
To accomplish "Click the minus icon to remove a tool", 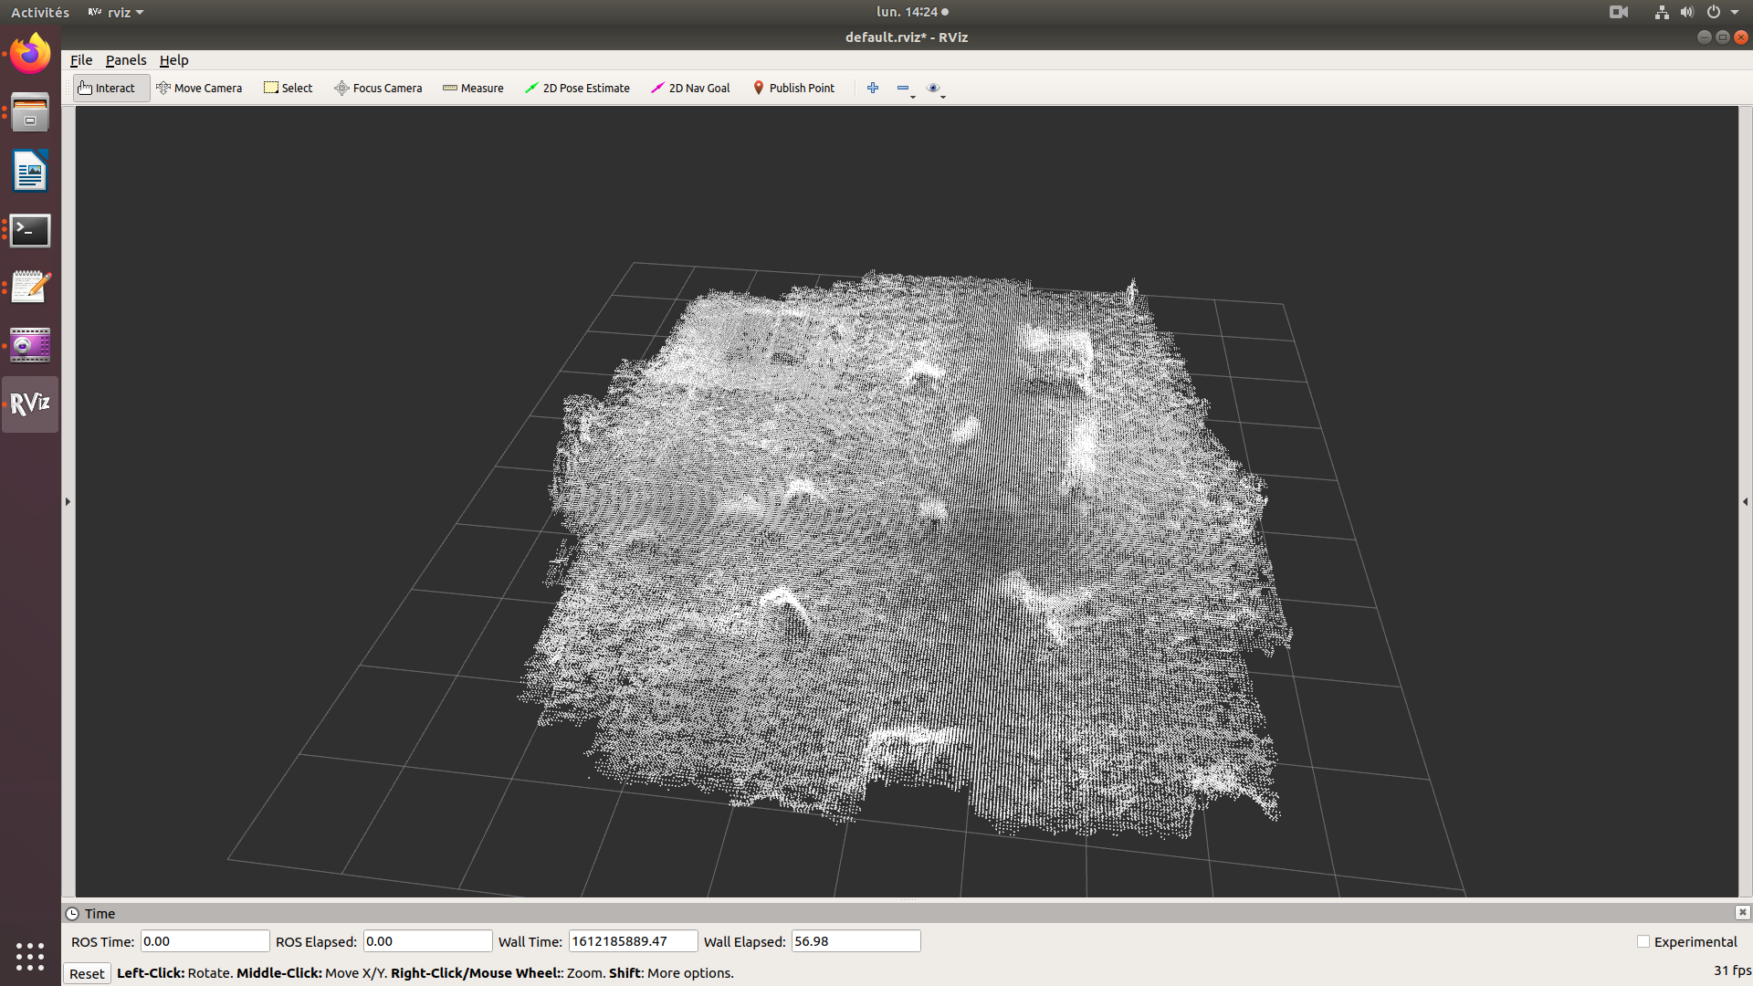I will (x=903, y=88).
